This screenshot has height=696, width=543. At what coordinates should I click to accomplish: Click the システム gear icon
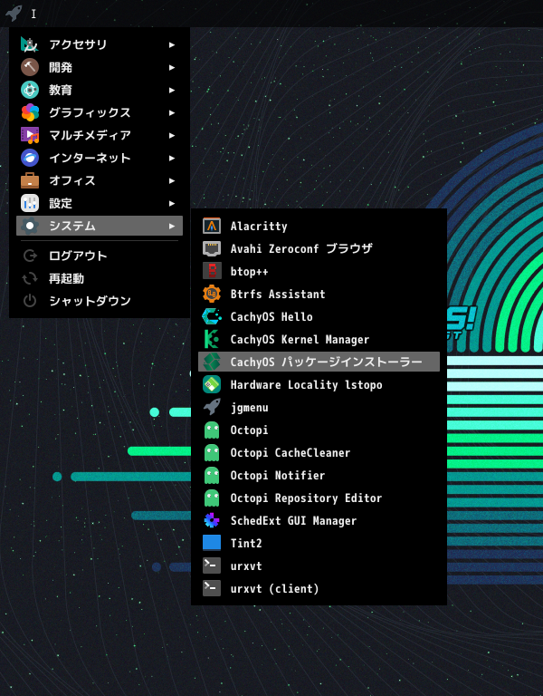(30, 226)
